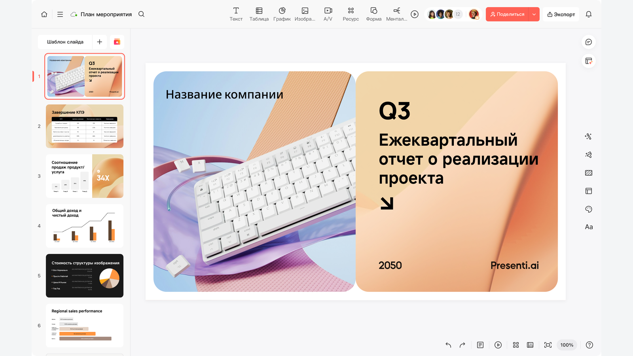633x356 pixels.
Task: Open the Ресурс panel
Action: point(351,14)
